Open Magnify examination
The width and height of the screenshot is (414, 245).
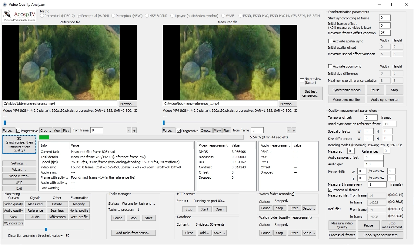79,204
